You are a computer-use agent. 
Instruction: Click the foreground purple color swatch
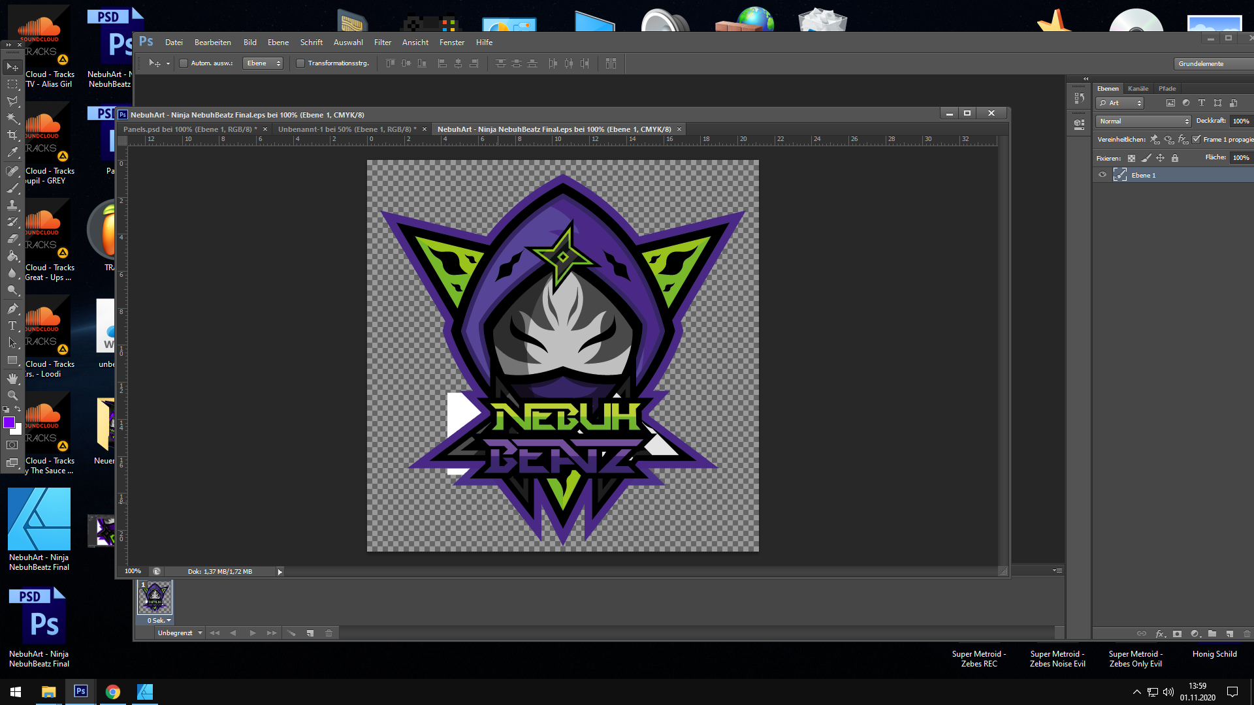tap(9, 422)
